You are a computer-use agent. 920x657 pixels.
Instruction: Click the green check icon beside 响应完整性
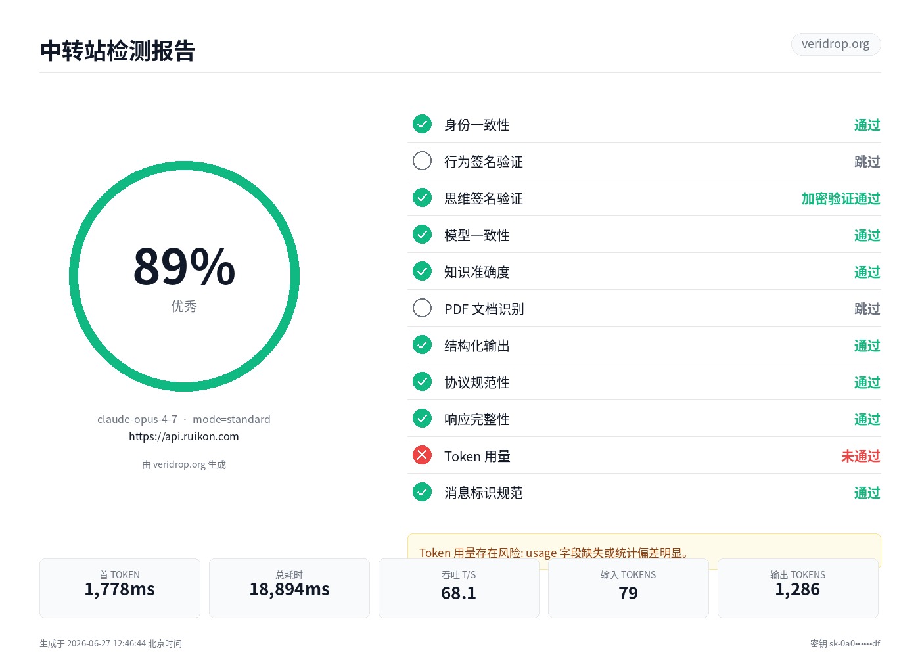coord(422,419)
